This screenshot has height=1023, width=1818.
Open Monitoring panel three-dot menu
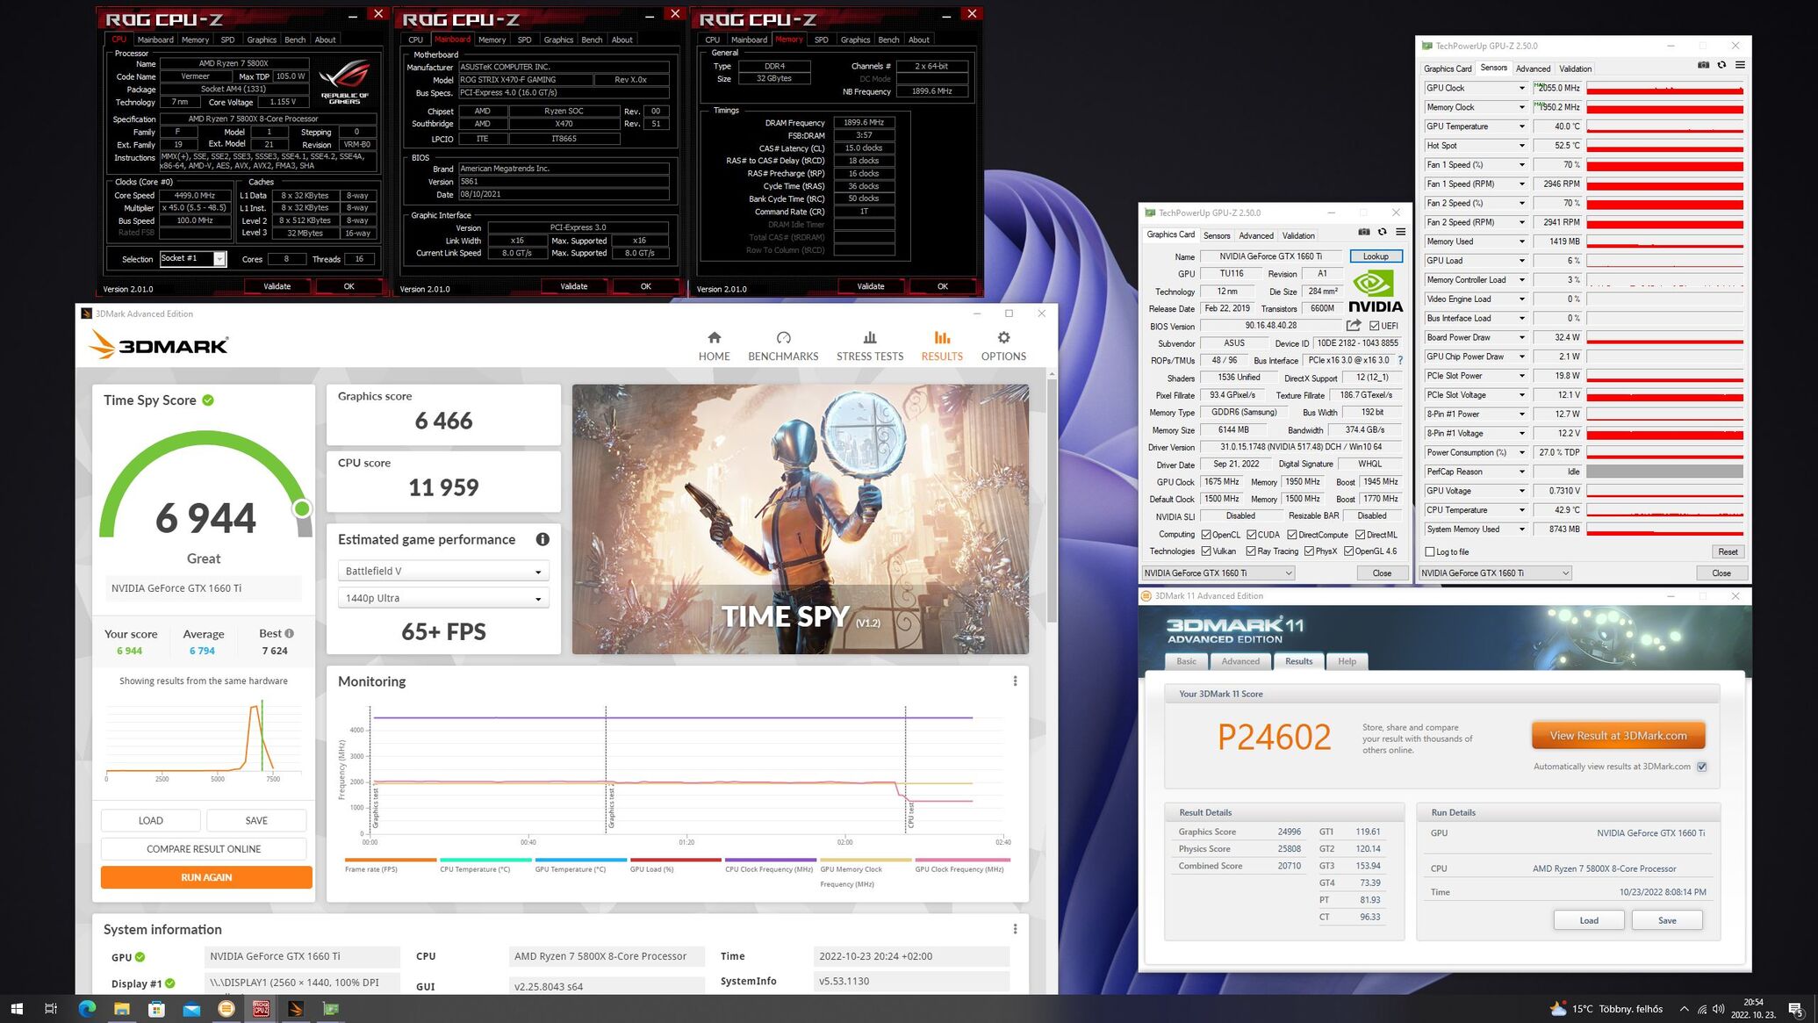point(1015,681)
